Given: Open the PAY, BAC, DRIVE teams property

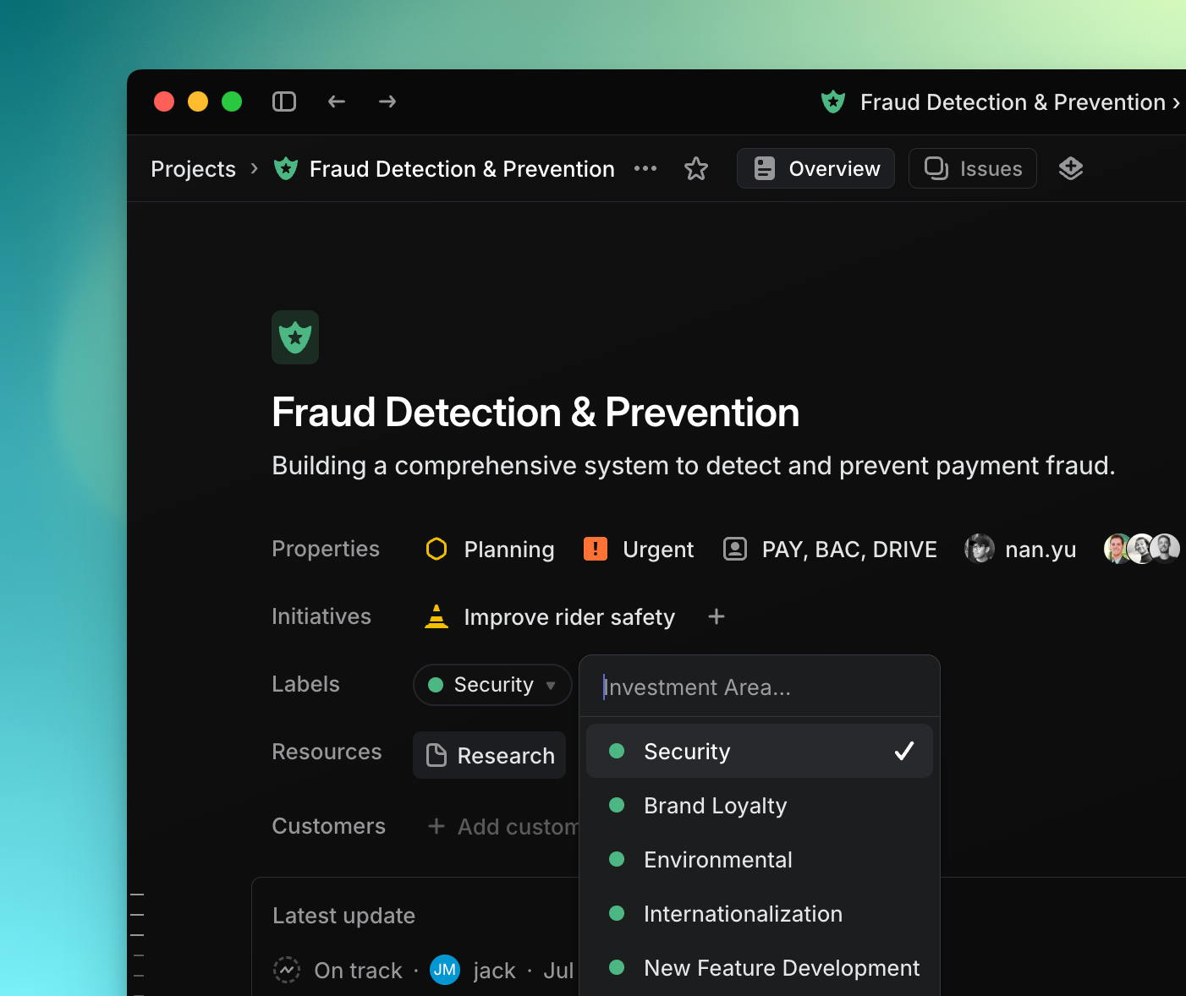Looking at the screenshot, I should (830, 550).
